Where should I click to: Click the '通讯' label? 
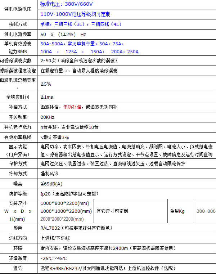click(18, 268)
